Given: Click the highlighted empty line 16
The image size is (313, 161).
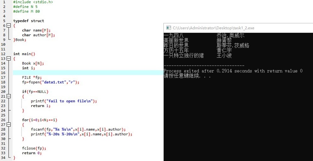Looking at the screenshot, I should point(88,73).
